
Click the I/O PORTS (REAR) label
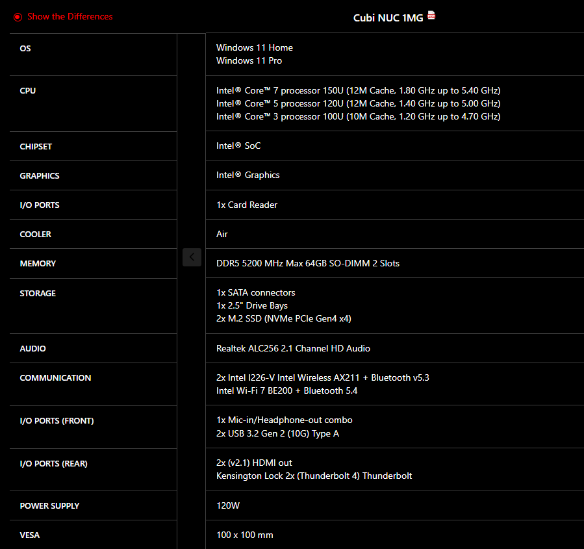(x=54, y=464)
